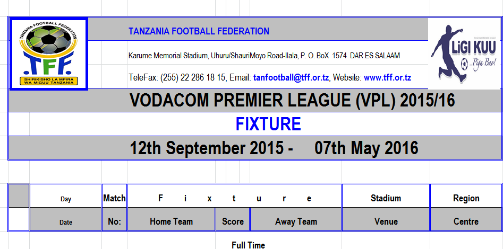This screenshot has height=249, width=503.
Task: Click the TFF federation logo image
Action: pyautogui.click(x=48, y=54)
